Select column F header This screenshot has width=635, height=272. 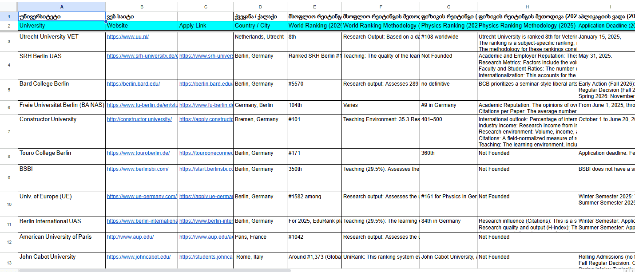click(381, 7)
